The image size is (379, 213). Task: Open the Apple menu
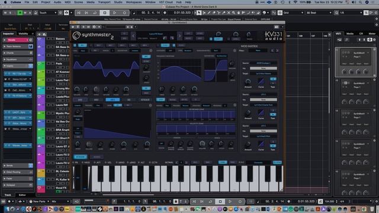[x=5, y=2]
